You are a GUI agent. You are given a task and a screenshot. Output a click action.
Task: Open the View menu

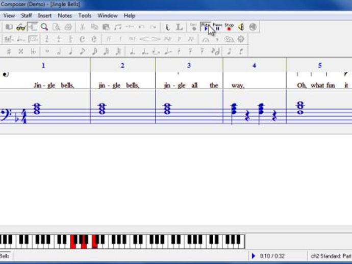[x=9, y=16]
